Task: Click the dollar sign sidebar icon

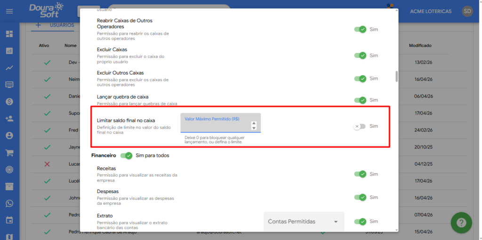Action: pyautogui.click(x=9, y=101)
